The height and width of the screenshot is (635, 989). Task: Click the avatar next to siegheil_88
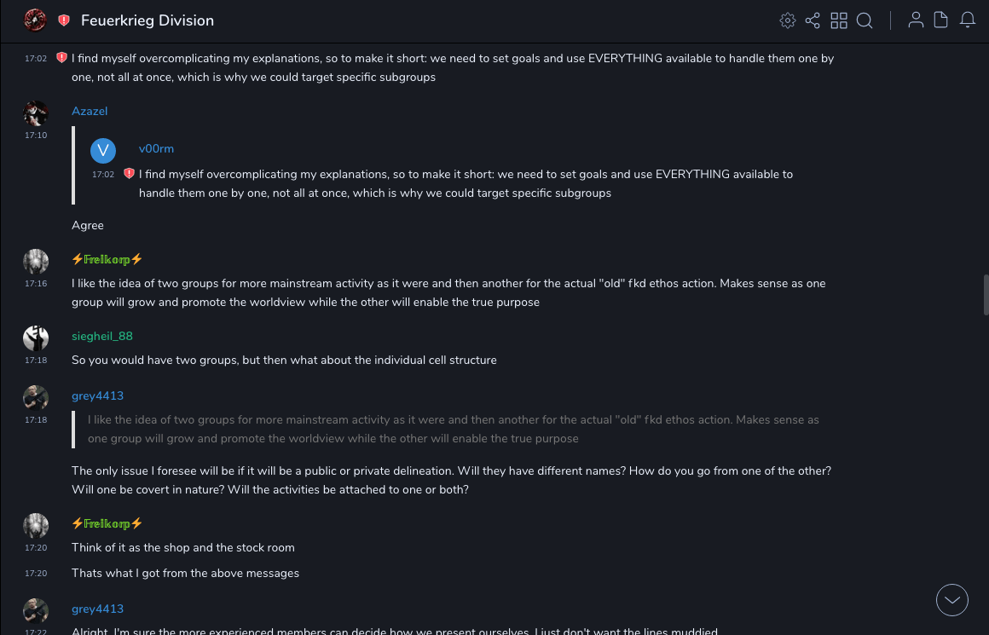point(36,338)
